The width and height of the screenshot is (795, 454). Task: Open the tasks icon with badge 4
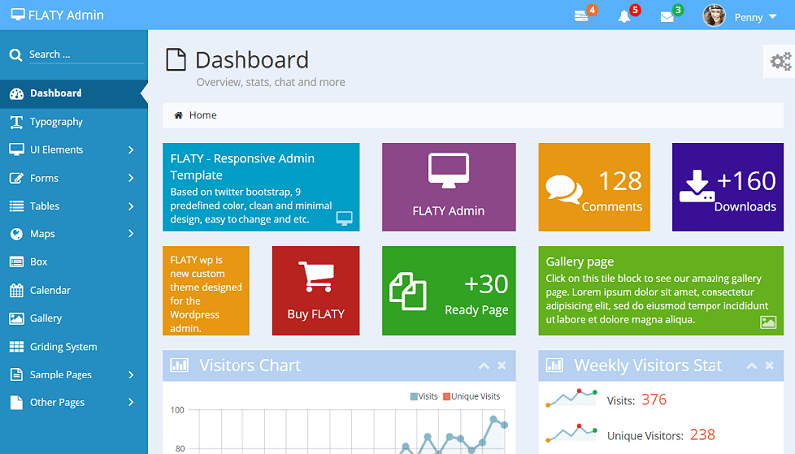(x=582, y=16)
